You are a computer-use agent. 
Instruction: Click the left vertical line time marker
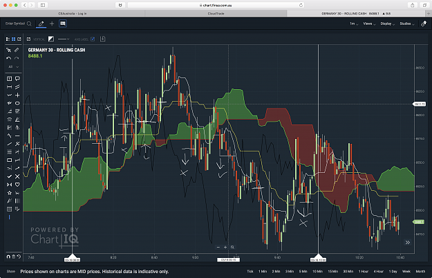[x=72, y=258]
